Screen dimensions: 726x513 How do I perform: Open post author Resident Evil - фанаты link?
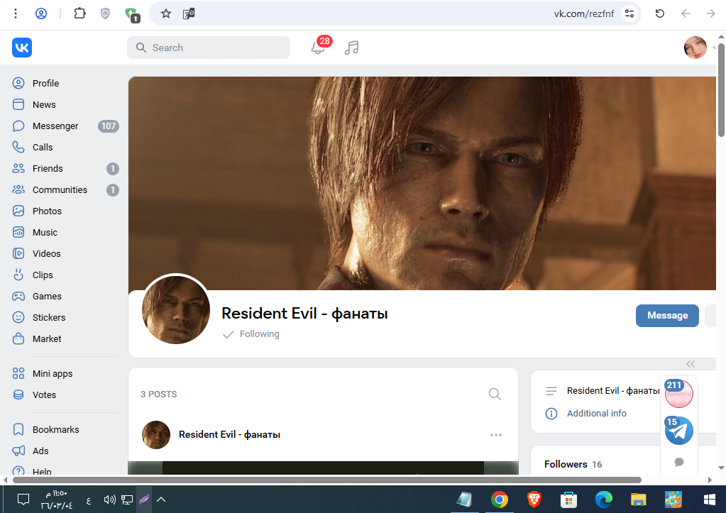point(229,435)
